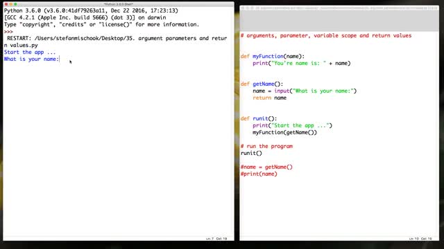Screen dimensions: 444x249
Task: Click the '#print(name)' commented line
Action: click(259, 174)
